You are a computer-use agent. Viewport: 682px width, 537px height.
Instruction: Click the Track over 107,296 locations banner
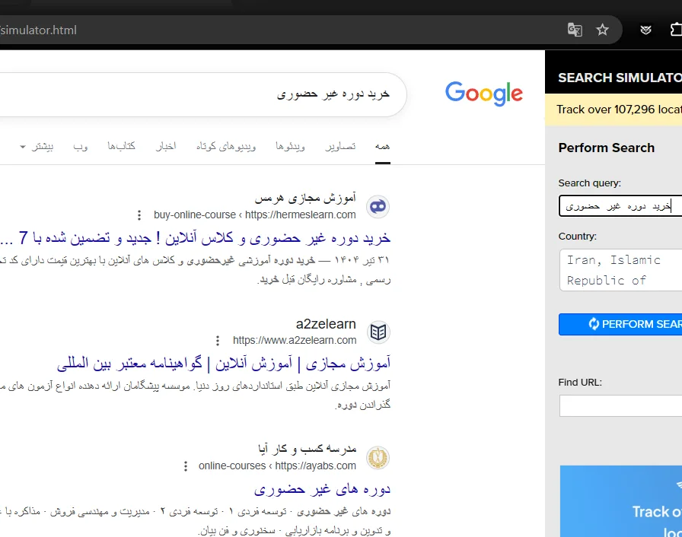coord(613,110)
